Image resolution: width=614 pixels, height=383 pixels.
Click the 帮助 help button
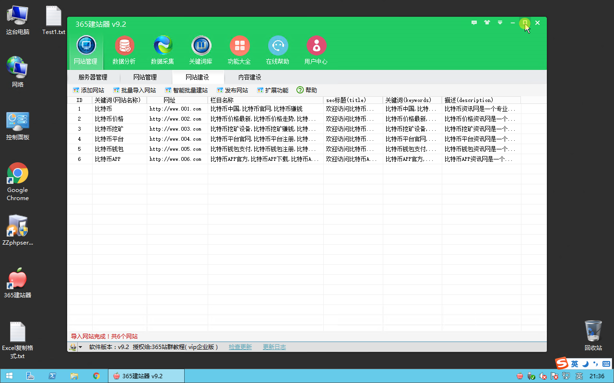click(x=307, y=90)
